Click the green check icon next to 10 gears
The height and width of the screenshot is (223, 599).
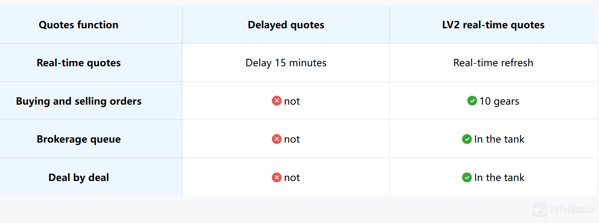tap(472, 101)
